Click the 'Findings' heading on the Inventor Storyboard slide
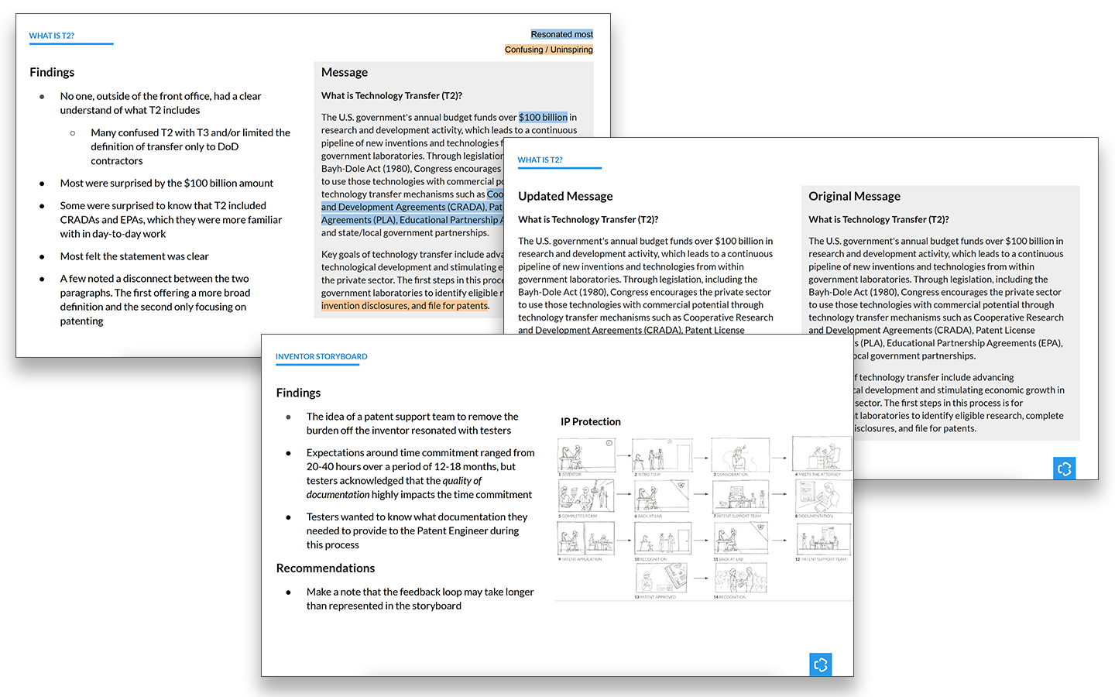The image size is (1115, 697). click(x=298, y=393)
